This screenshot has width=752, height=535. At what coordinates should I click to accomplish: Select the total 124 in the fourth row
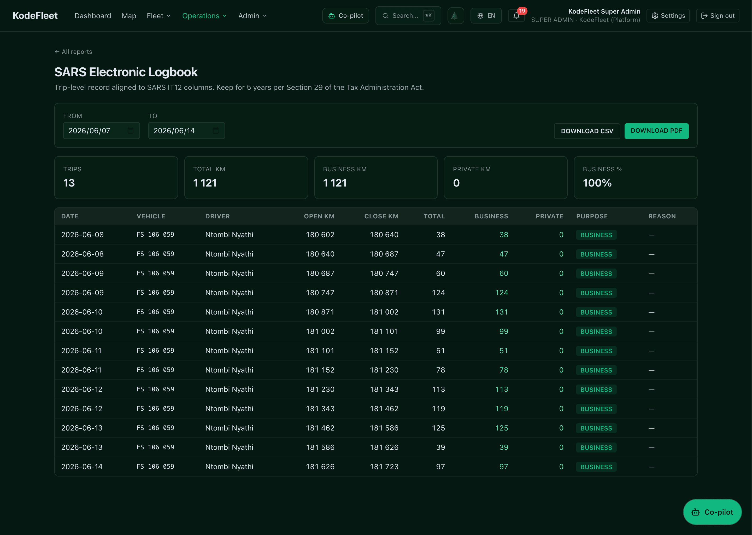[x=438, y=293]
